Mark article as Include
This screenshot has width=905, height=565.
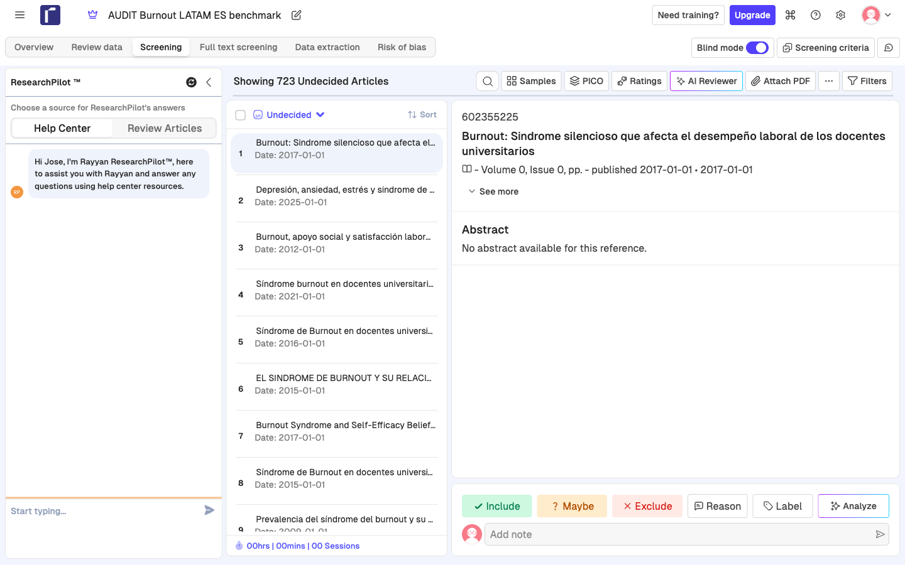point(496,506)
